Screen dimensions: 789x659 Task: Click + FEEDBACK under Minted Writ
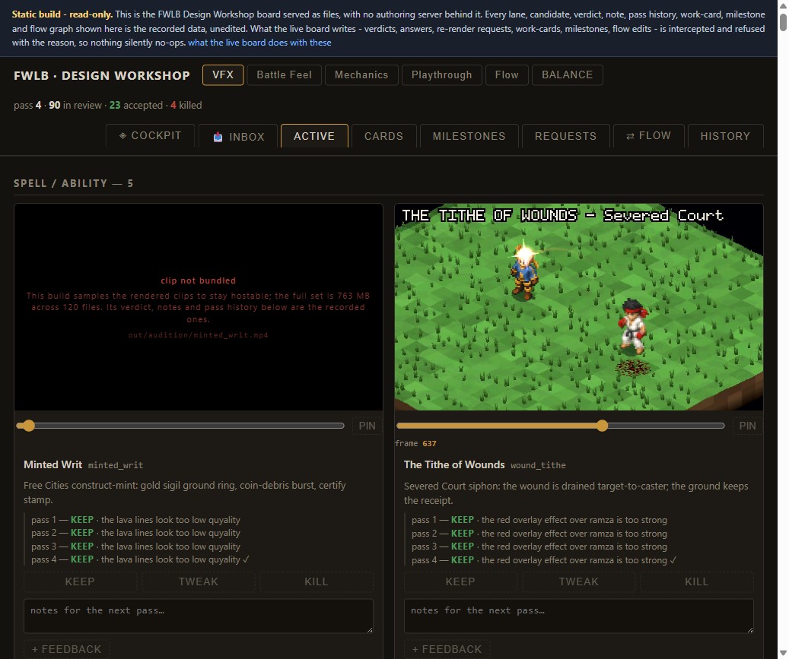tap(66, 649)
